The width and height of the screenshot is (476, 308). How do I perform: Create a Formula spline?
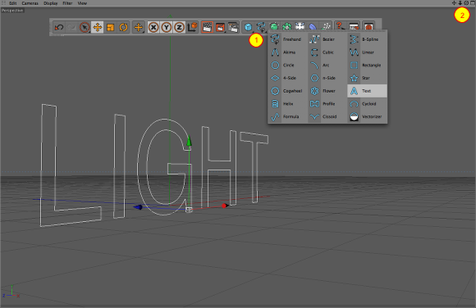pyautogui.click(x=287, y=116)
